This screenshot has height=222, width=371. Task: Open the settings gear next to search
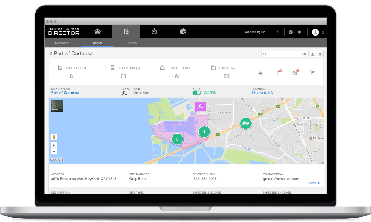coord(305,54)
